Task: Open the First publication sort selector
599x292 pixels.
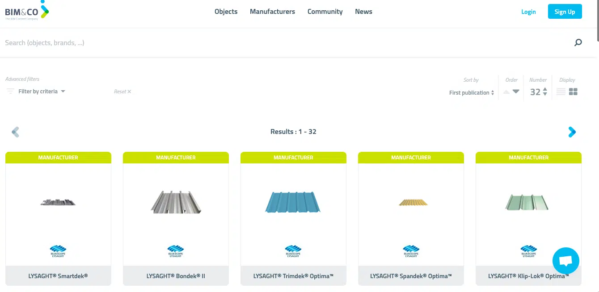Action: (x=471, y=92)
